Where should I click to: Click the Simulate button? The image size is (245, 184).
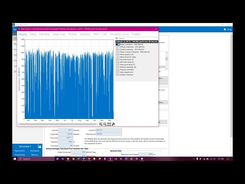coord(25,146)
